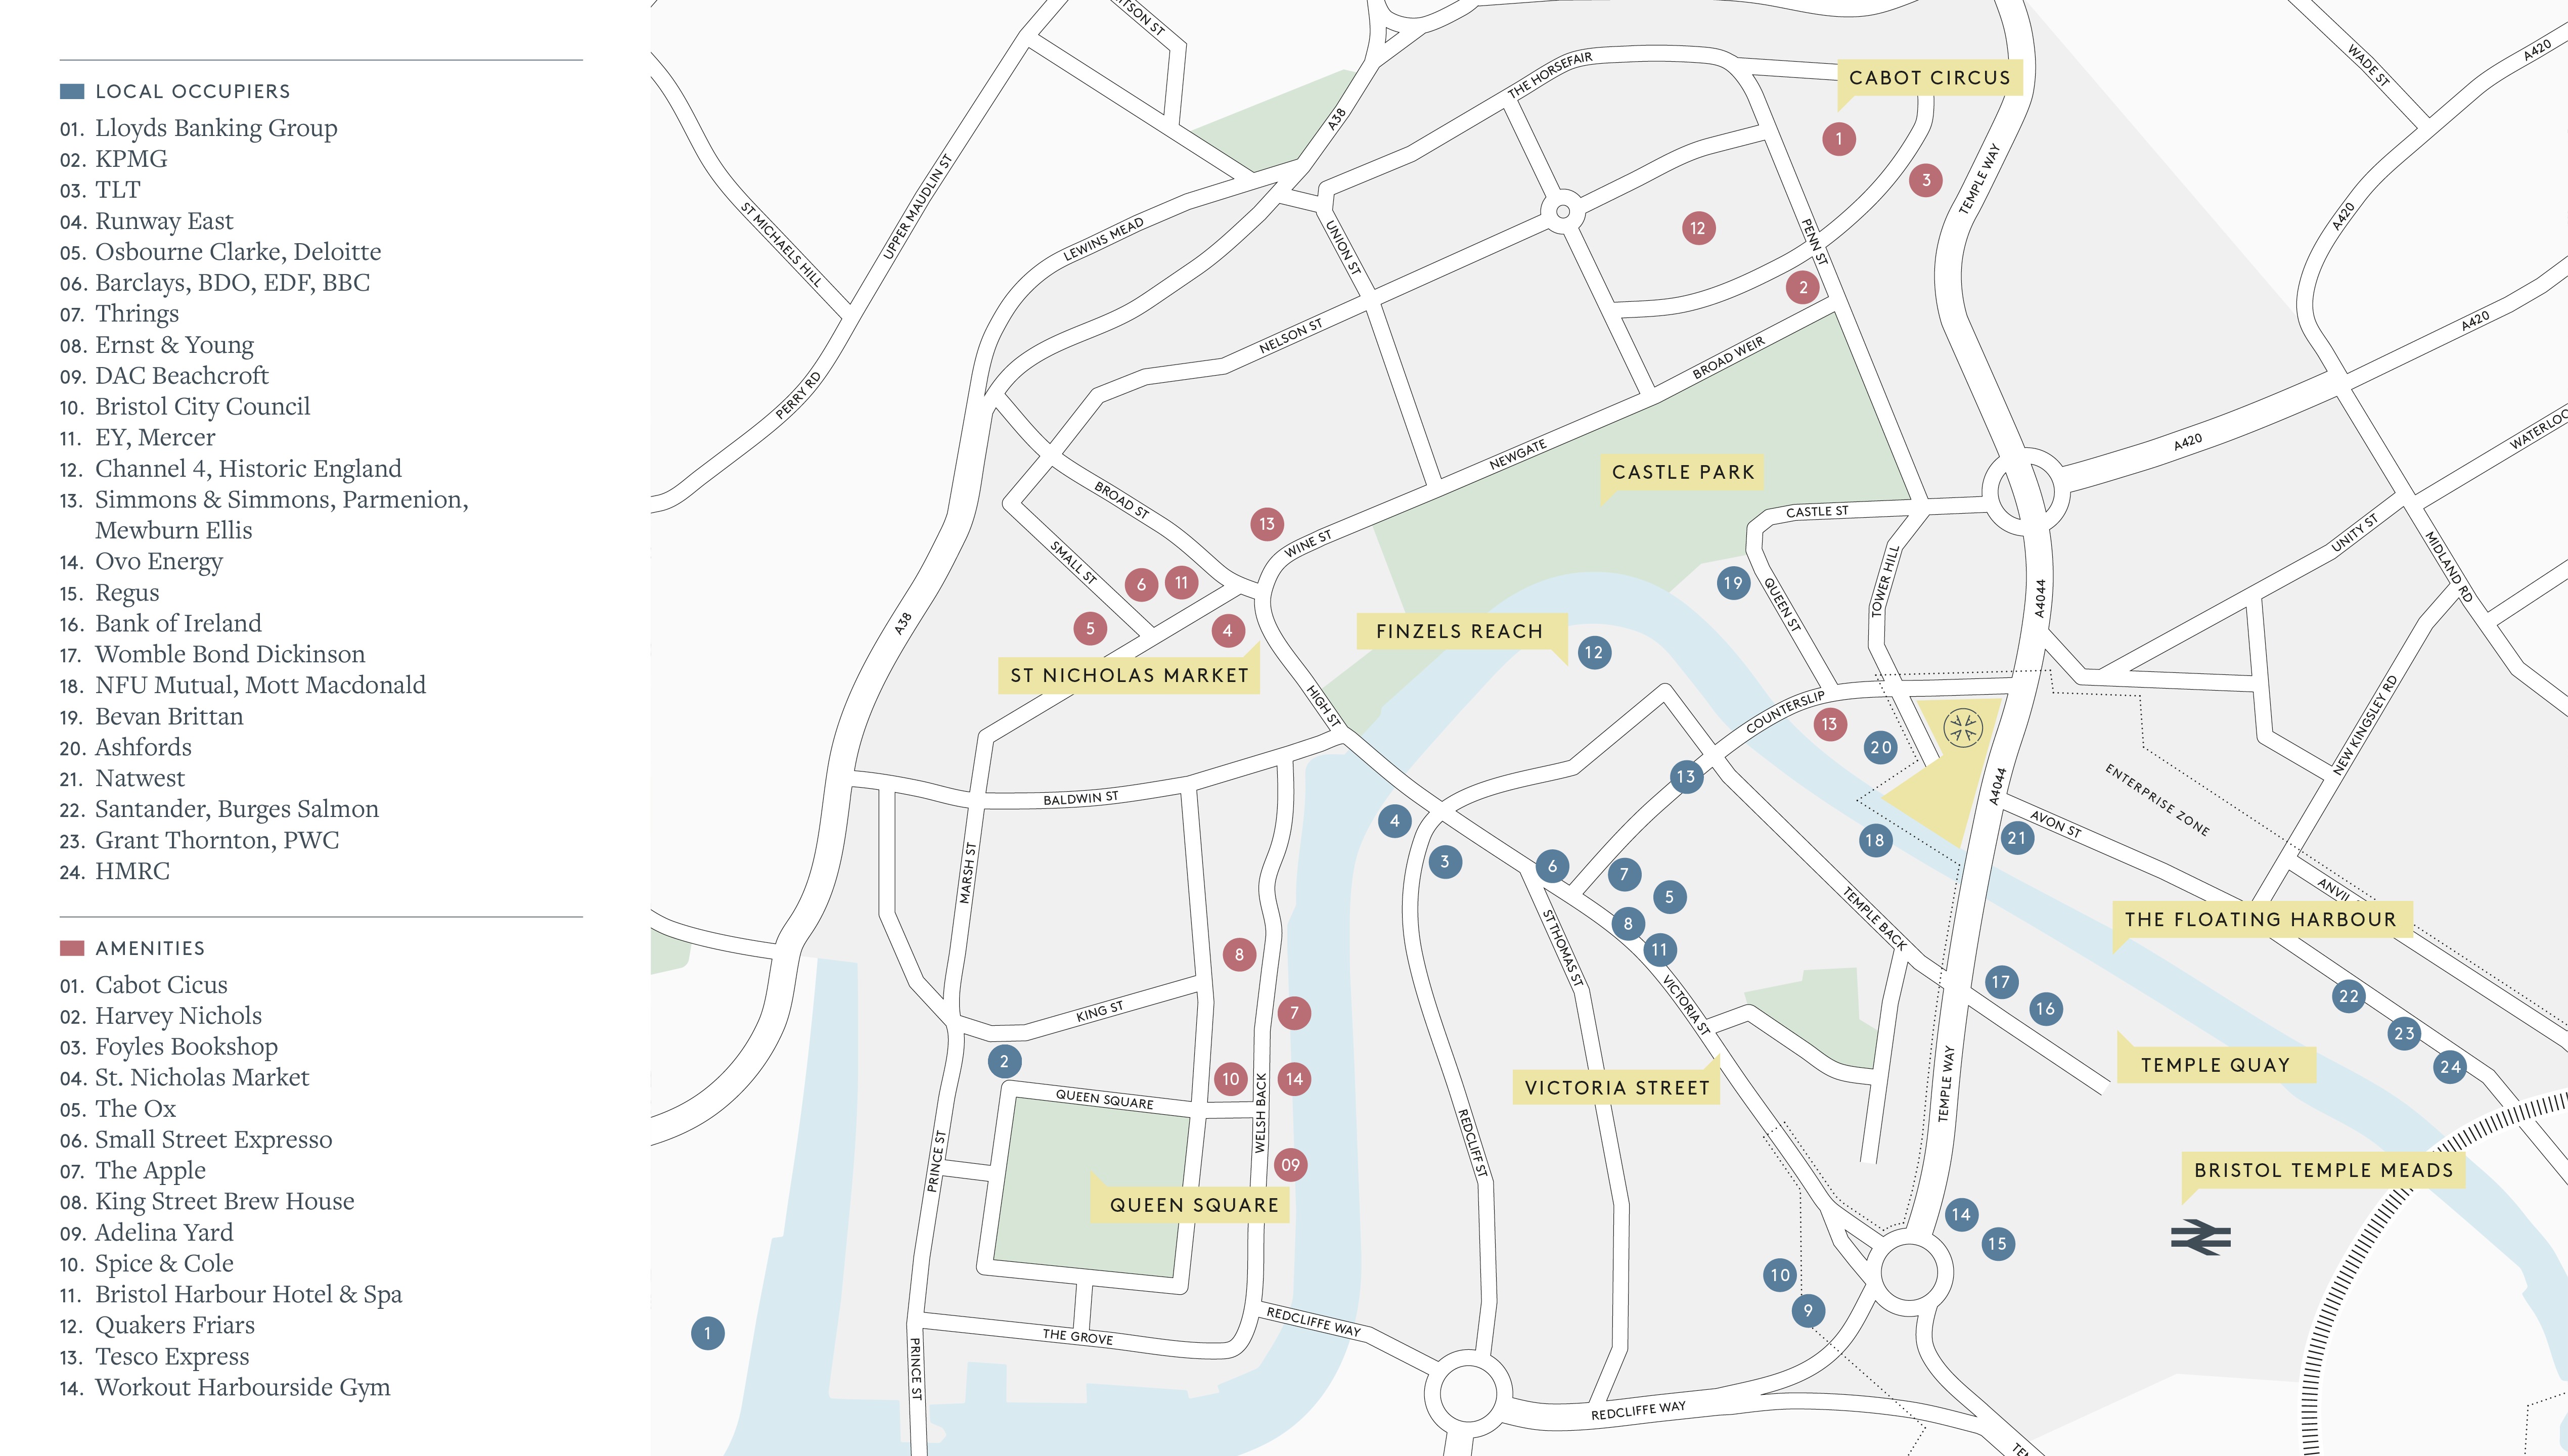Click red marker 2 on Penn St

pyautogui.click(x=1803, y=288)
